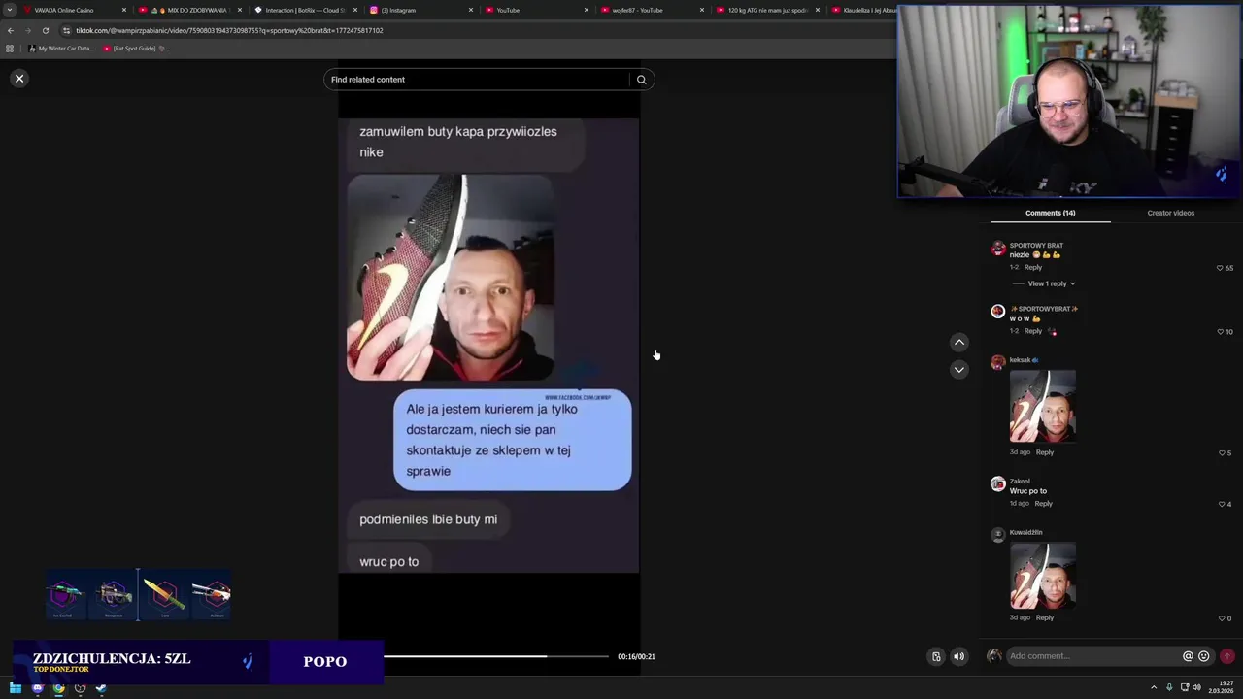Screen dimensions: 1243x699
Task: Open Zakool's profile avatar
Action: point(997,483)
